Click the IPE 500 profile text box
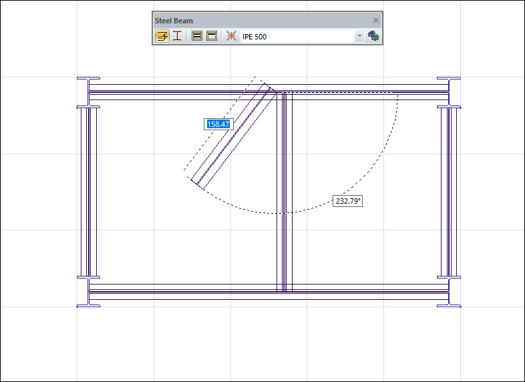Image resolution: width=525 pixels, height=382 pixels. [297, 36]
